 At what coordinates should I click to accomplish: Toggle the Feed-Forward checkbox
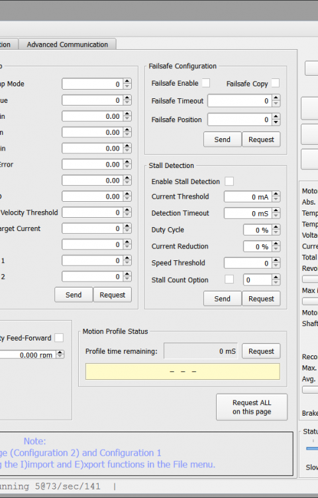59,337
